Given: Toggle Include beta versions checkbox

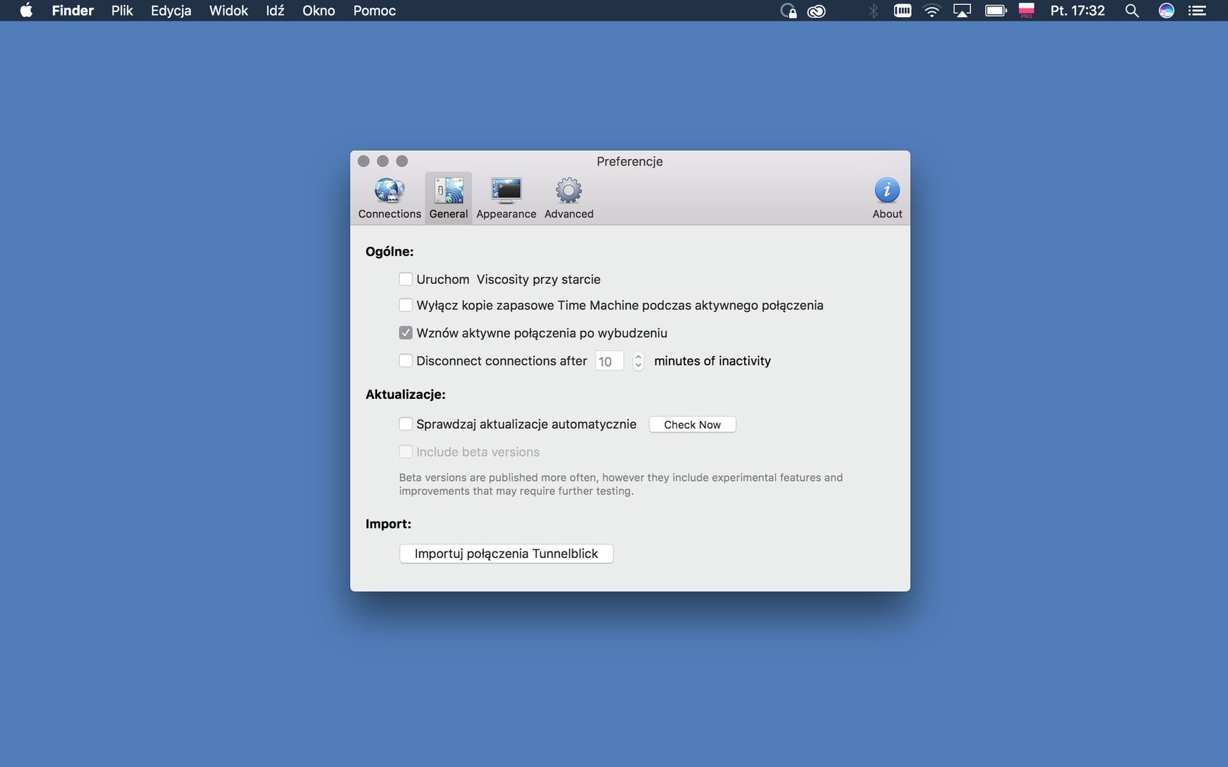Looking at the screenshot, I should (406, 452).
